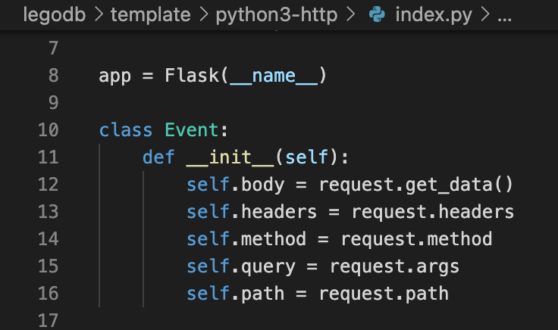Click line number 8 in the gutter
558x330 pixels.
click(52, 76)
